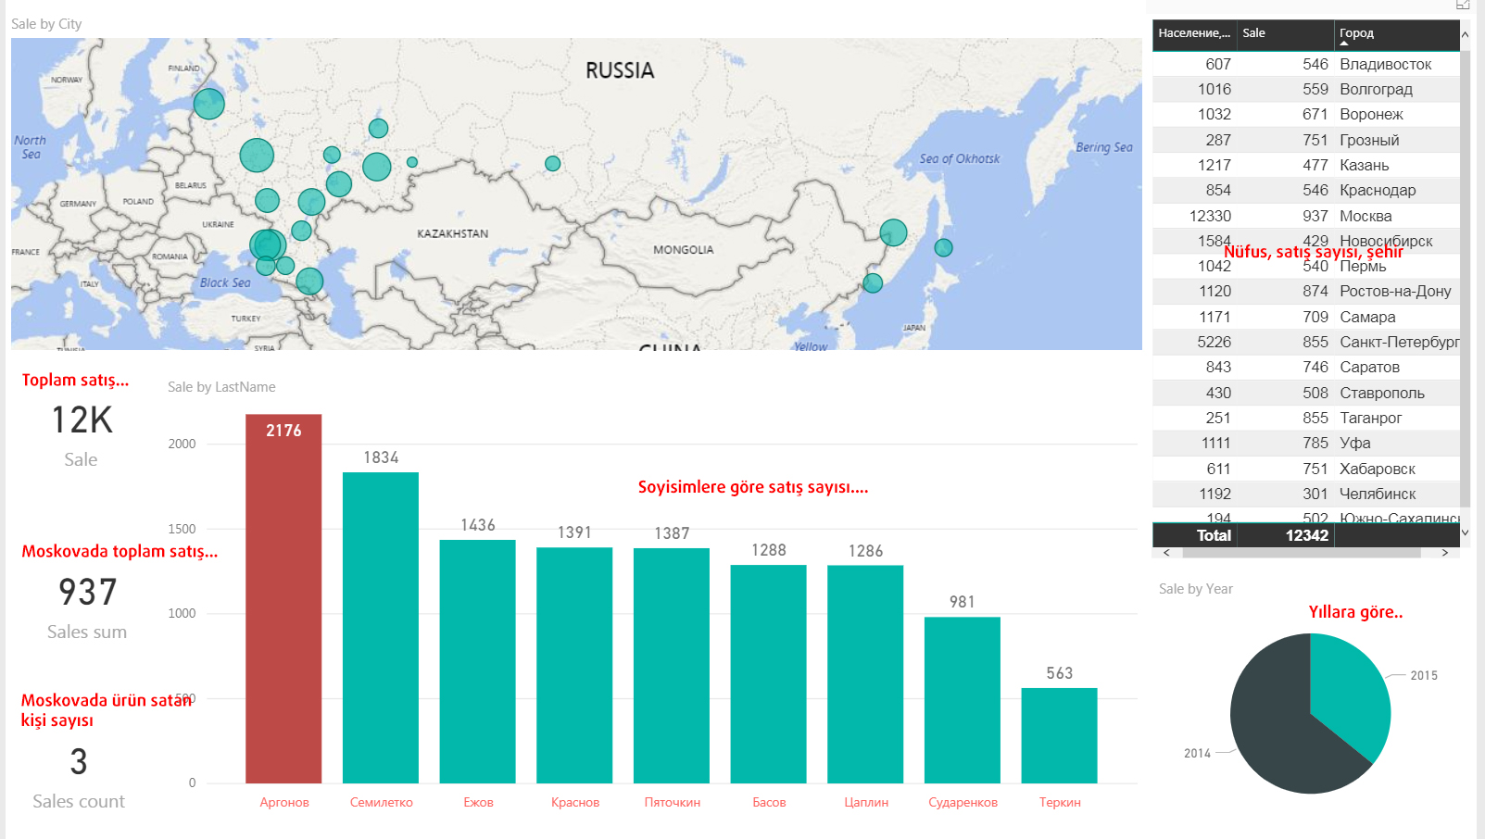Viewport: 1485px width, 839px height.
Task: Select the Саратов table row
Action: (x=1306, y=367)
